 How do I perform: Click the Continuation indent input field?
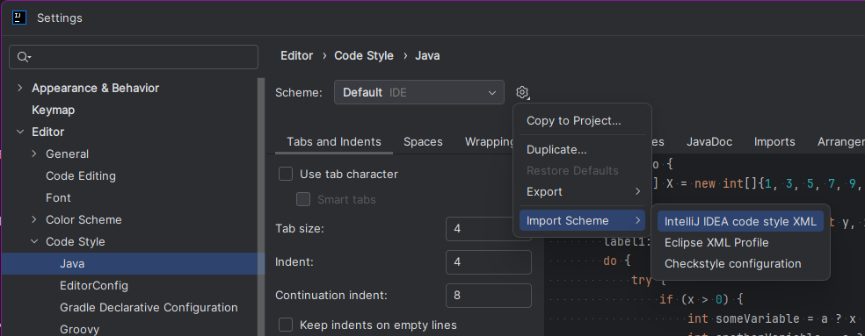tap(489, 296)
